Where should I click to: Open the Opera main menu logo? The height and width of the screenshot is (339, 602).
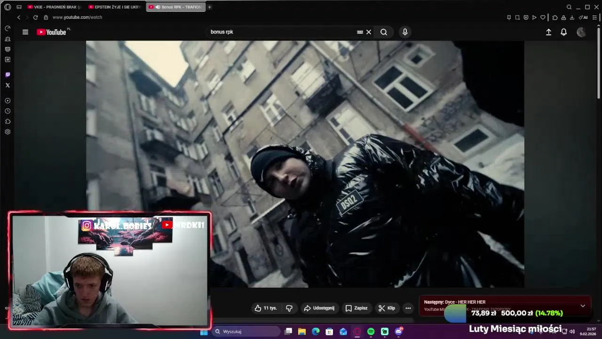8,7
